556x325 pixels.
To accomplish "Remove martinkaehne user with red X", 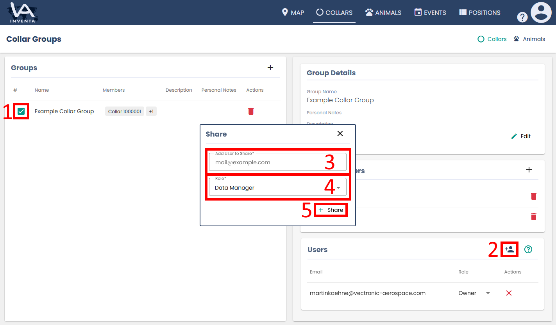I will click(x=509, y=293).
